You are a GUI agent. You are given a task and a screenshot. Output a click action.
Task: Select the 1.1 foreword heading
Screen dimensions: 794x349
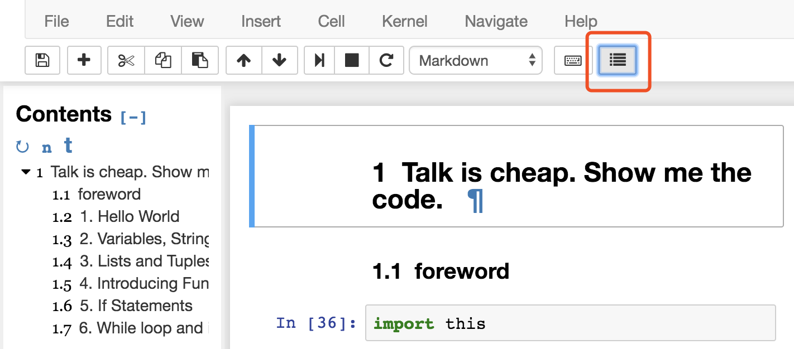click(441, 272)
